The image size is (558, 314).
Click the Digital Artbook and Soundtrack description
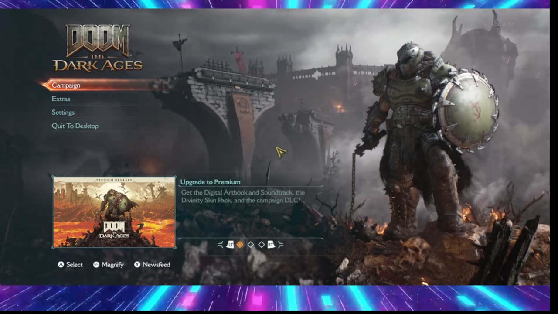click(x=243, y=196)
